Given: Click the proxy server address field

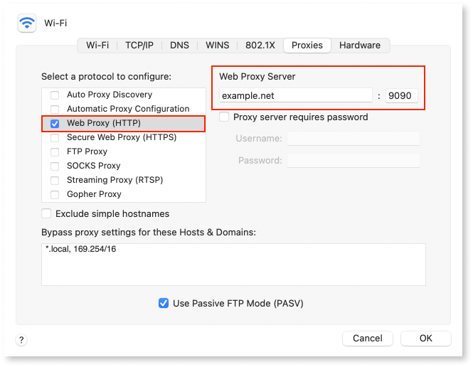Looking at the screenshot, I should tap(295, 95).
